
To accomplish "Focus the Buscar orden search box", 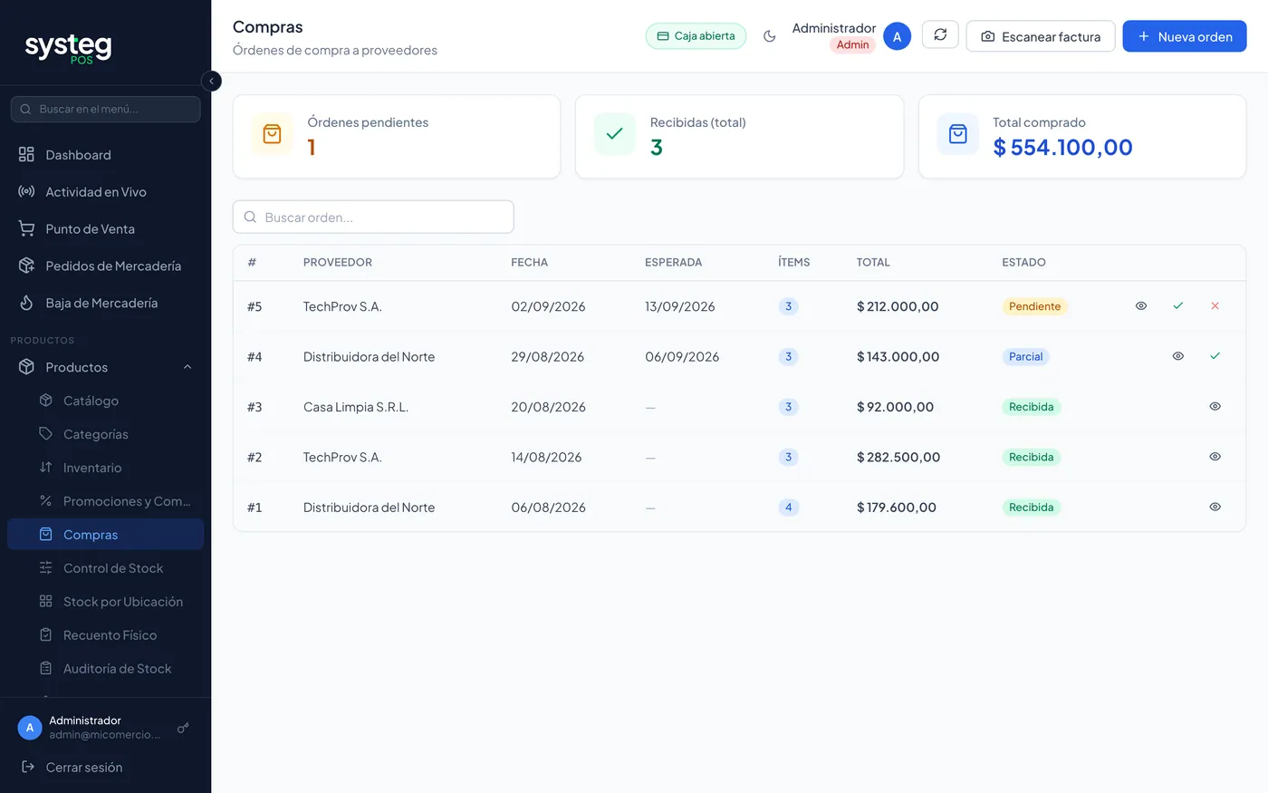I will pos(373,217).
